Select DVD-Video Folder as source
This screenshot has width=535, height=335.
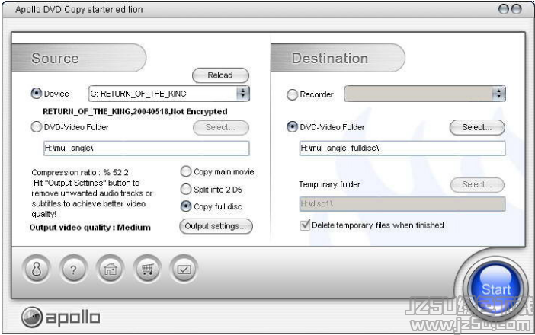click(x=36, y=127)
